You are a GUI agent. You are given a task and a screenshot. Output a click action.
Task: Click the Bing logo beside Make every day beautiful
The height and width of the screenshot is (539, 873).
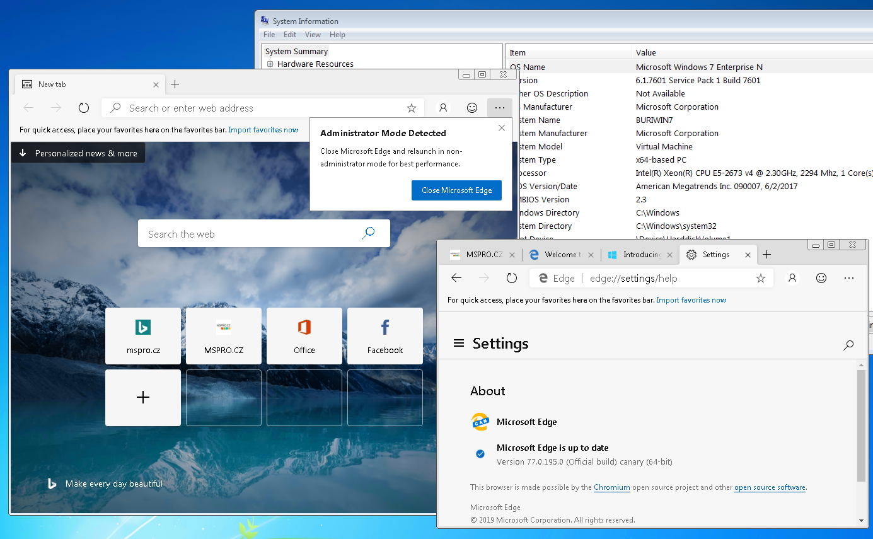coord(53,484)
